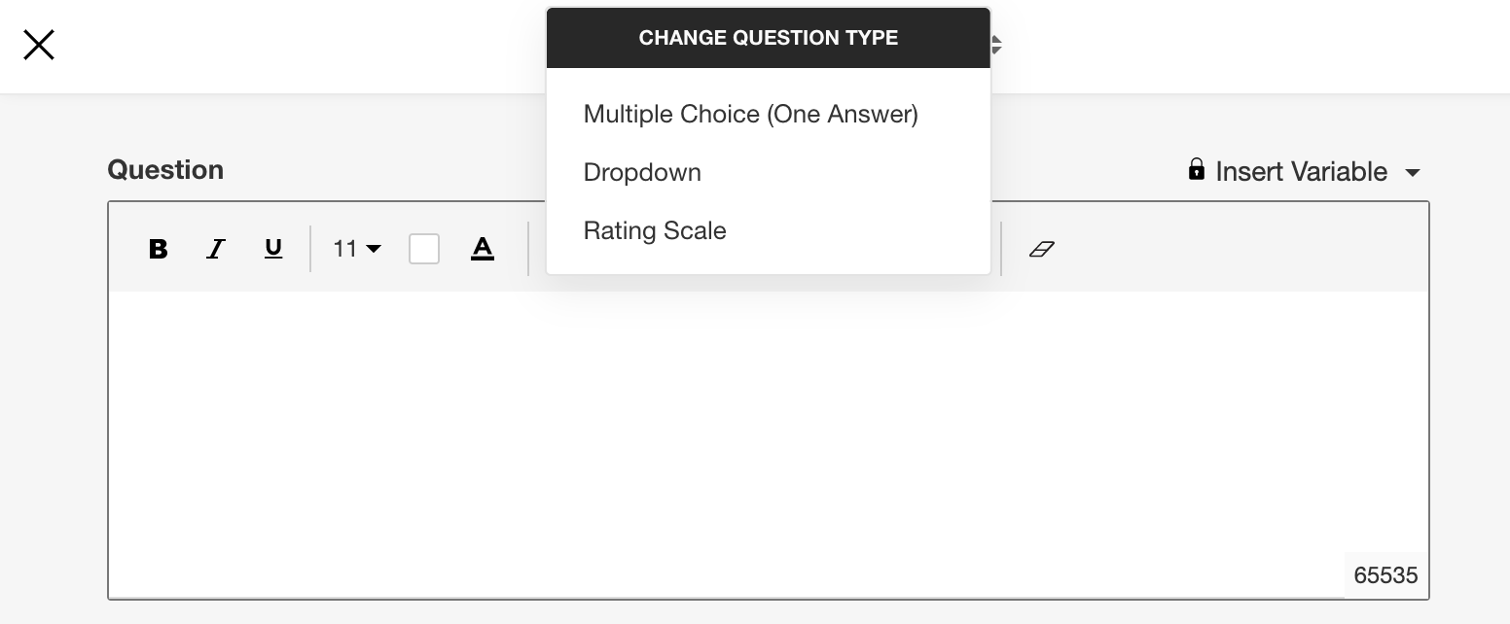This screenshot has width=1510, height=624.
Task: Open the font size 11 dropdown
Action: 357,249
